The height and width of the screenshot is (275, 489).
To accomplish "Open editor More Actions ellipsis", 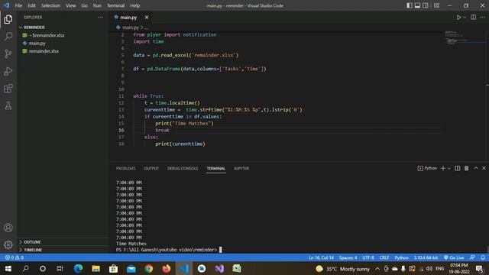I will pos(482,18).
